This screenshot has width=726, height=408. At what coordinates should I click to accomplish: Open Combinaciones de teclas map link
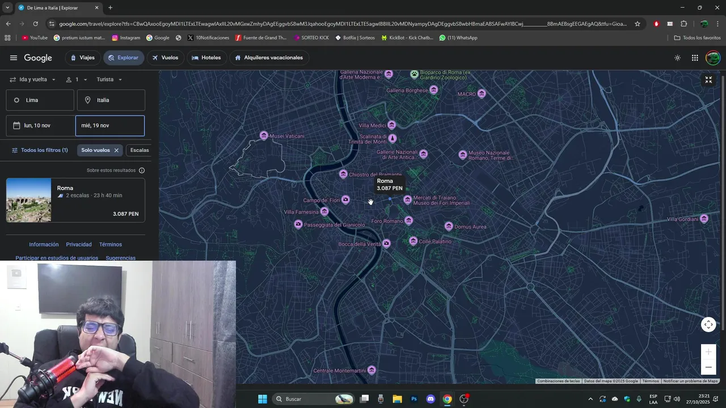[x=559, y=381]
